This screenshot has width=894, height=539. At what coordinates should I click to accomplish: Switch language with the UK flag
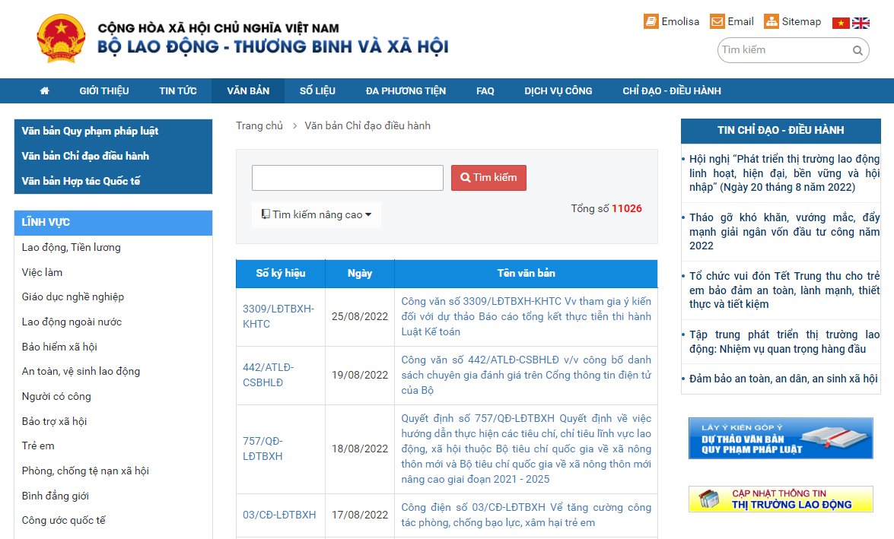(x=861, y=23)
